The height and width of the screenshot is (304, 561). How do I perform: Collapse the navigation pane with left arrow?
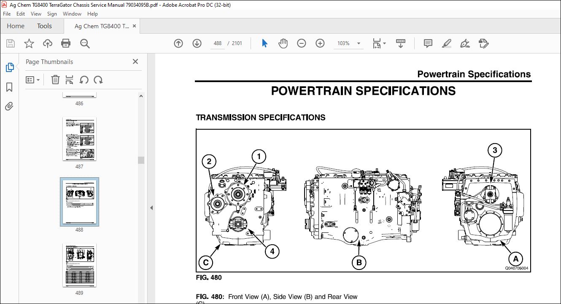[x=151, y=208]
